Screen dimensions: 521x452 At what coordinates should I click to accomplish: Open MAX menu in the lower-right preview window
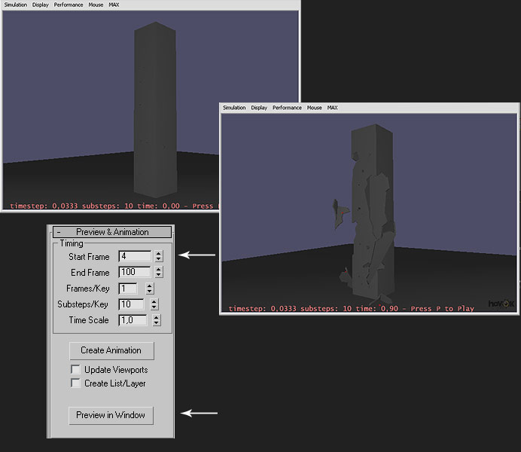click(332, 108)
